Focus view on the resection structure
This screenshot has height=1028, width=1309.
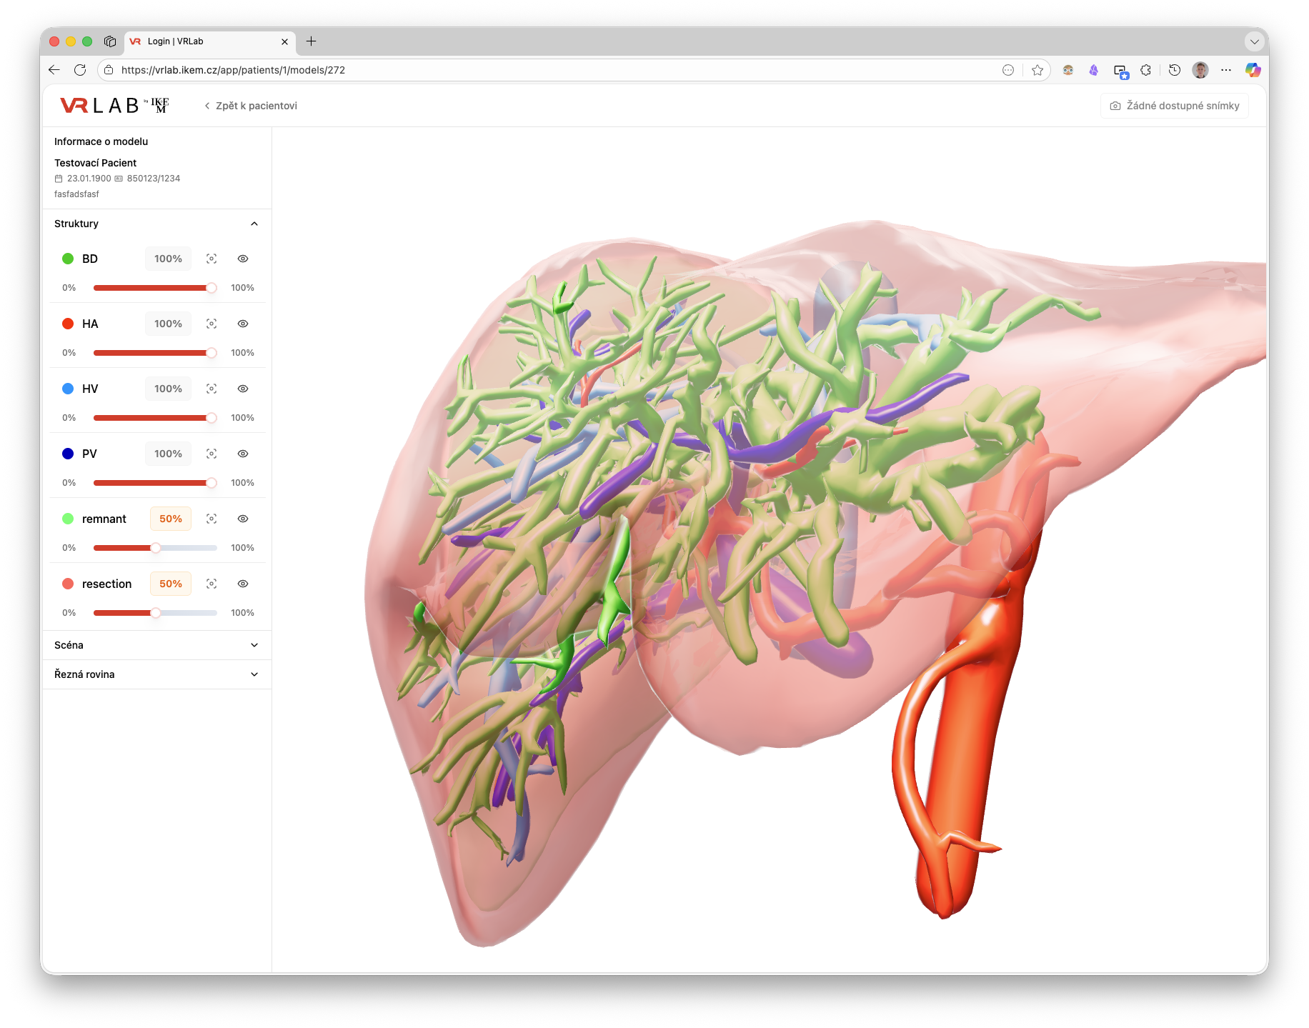(x=211, y=584)
